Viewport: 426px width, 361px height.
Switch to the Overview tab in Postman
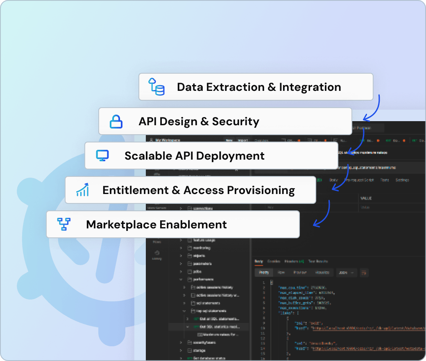[261, 140]
